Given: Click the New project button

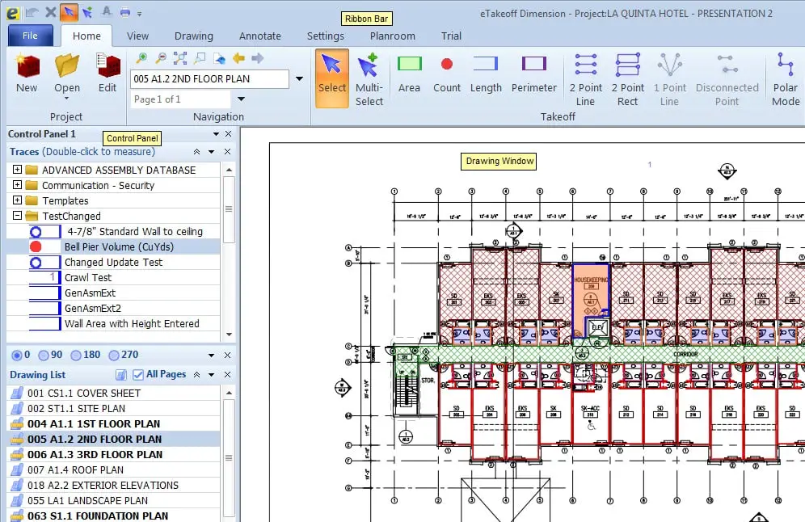Looking at the screenshot, I should click(27, 73).
